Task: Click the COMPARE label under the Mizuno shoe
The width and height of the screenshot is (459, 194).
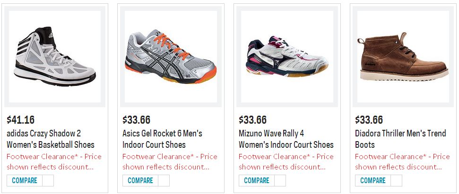Action: [x=257, y=181]
